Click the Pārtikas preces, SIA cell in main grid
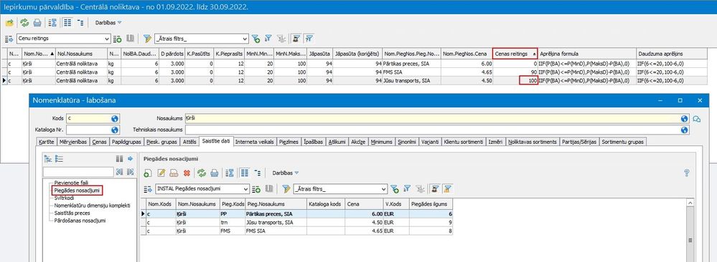Viewport: 717px width, 262px height. click(411, 64)
